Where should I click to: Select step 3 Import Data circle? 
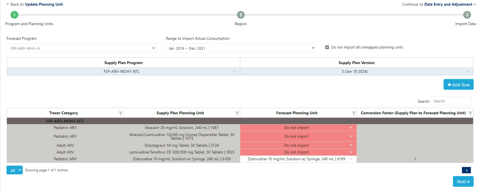coord(467,15)
